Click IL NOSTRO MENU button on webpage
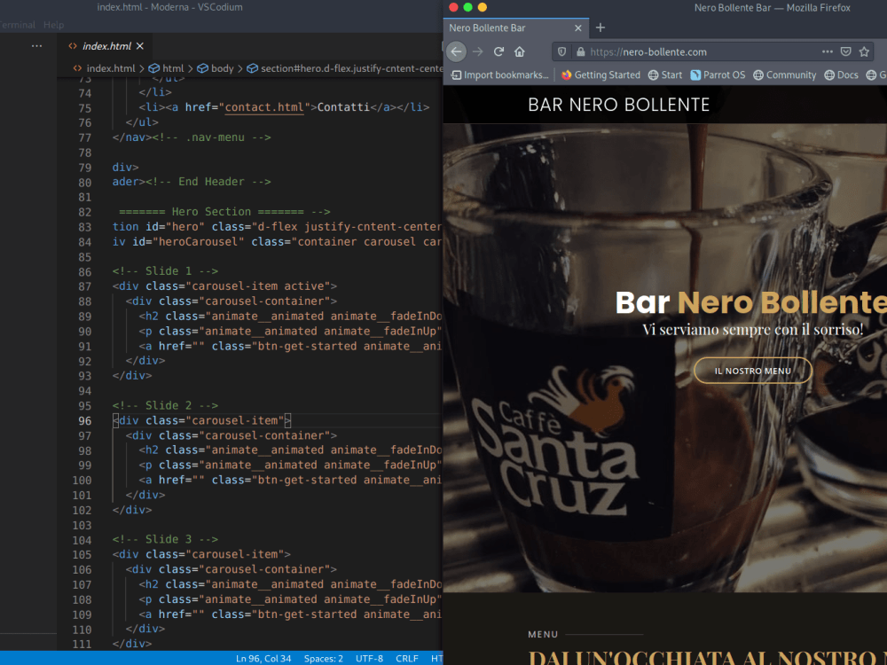 click(x=752, y=371)
